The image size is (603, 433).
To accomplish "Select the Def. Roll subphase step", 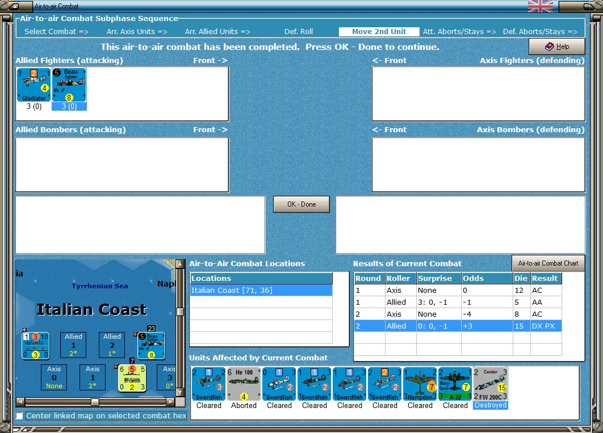I will coord(299,32).
